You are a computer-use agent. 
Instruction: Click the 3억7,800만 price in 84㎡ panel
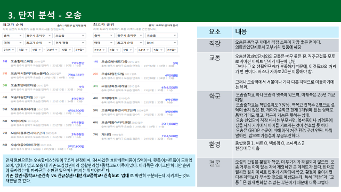(x=169, y=124)
